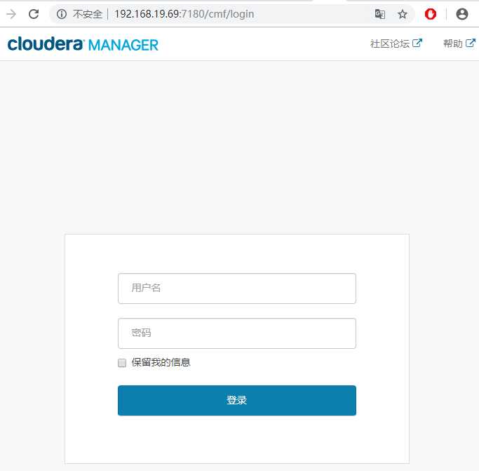Open the 帮助 help link
This screenshot has width=479, height=471.
click(459, 44)
